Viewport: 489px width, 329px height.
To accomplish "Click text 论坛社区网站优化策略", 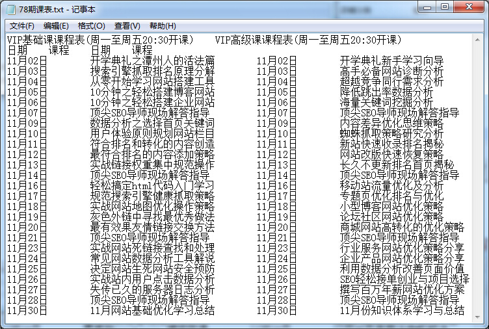I will click(x=391, y=217).
